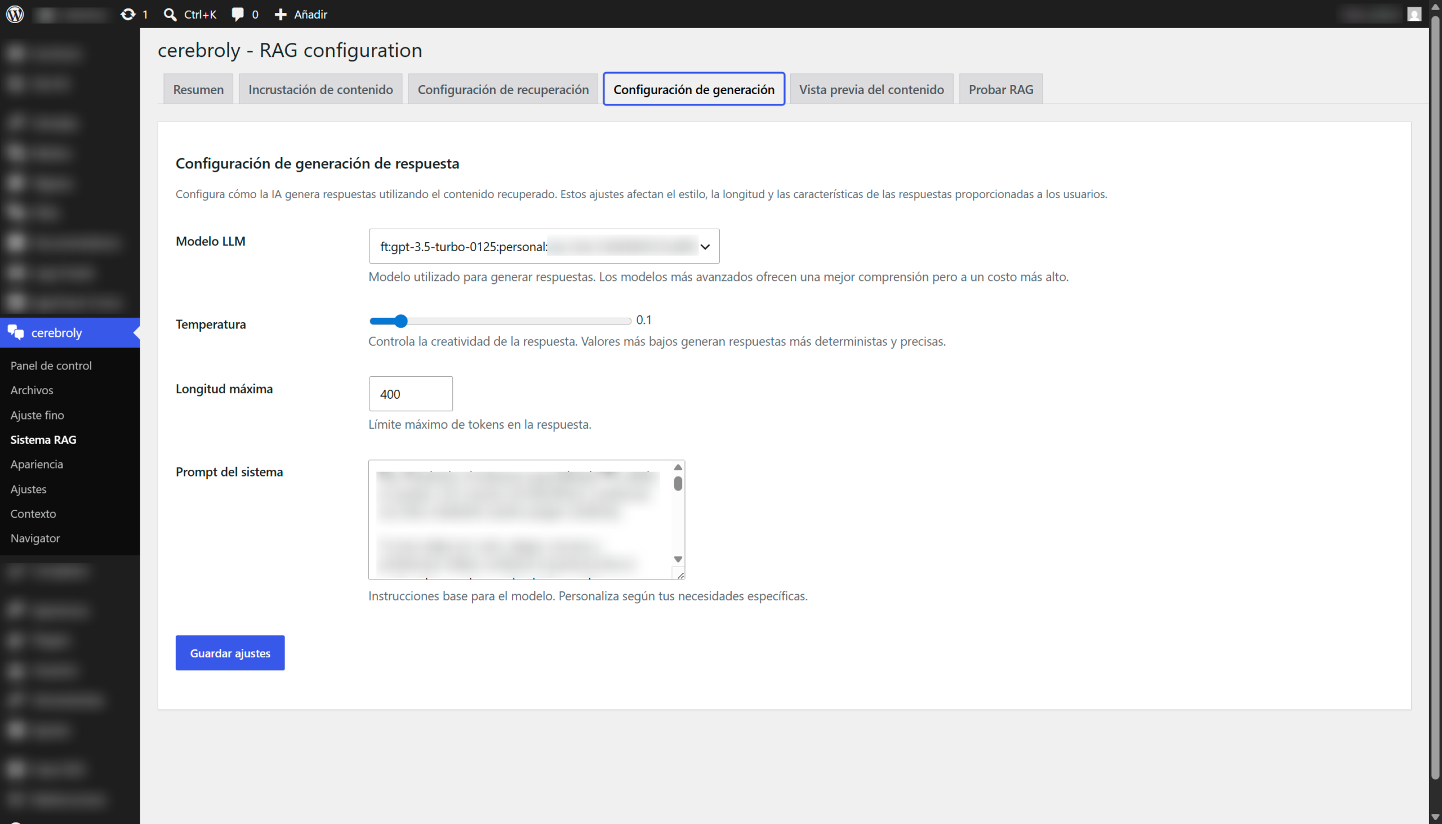This screenshot has width=1442, height=824.
Task: Open the Configuración de recuperación tab
Action: (x=503, y=89)
